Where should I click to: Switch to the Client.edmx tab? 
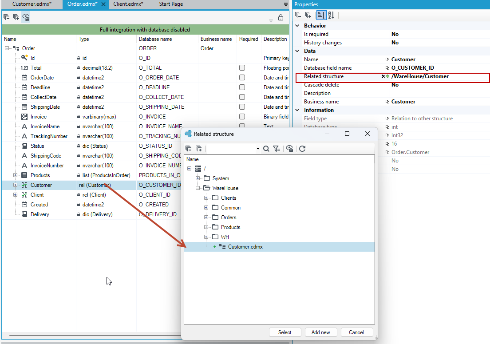(x=128, y=4)
